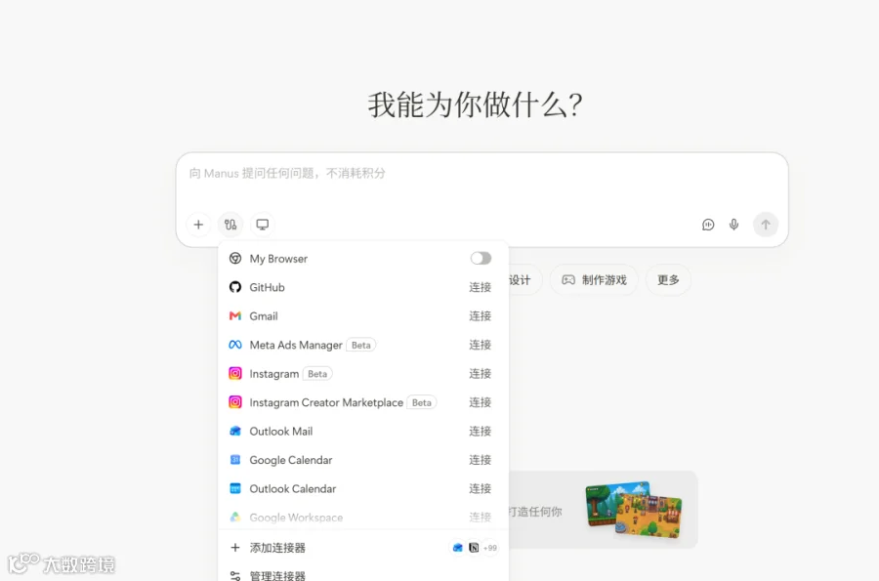
Task: Toggle the My Browser switch on
Action: pyautogui.click(x=481, y=259)
